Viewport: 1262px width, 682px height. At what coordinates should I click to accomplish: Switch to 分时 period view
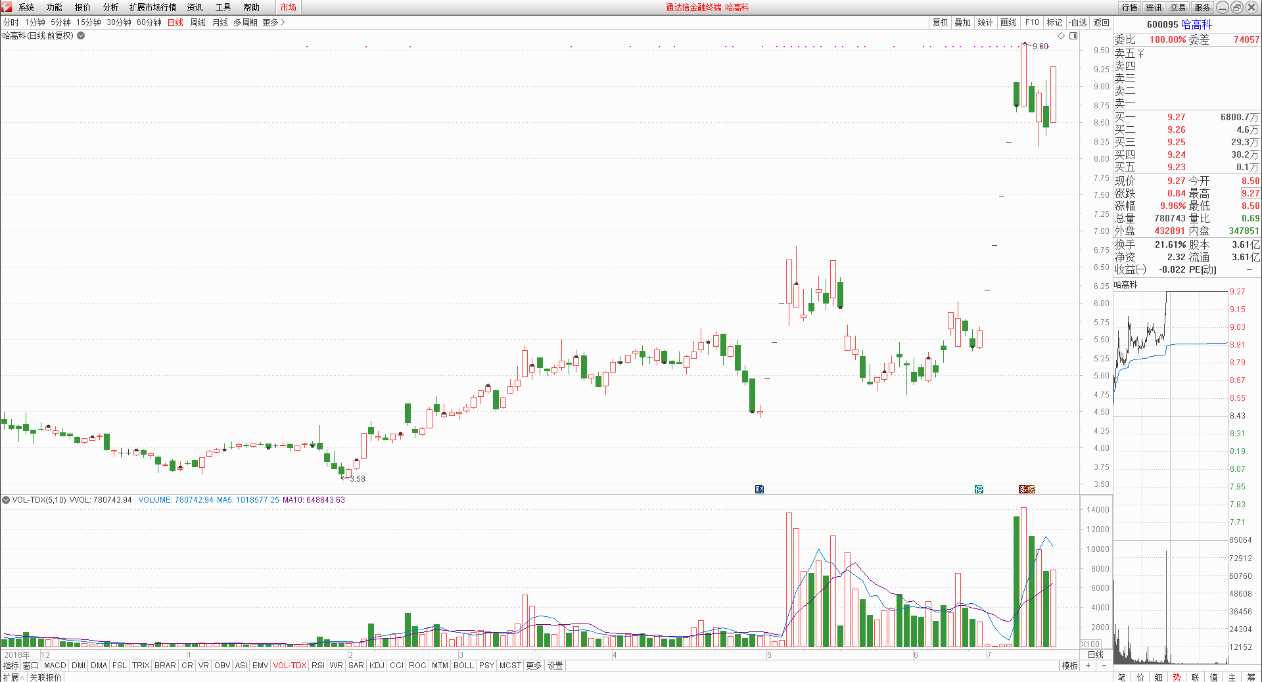pyautogui.click(x=11, y=22)
